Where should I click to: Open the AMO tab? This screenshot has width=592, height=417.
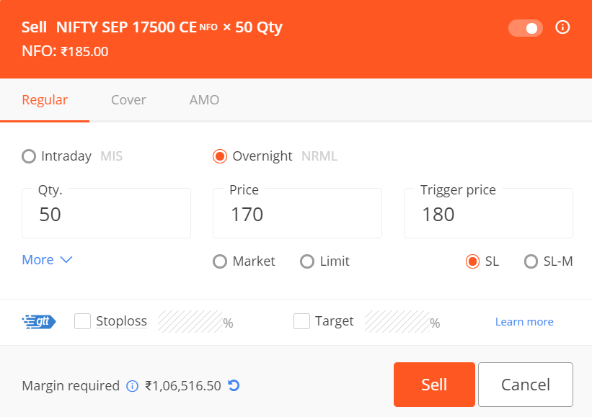point(204,100)
